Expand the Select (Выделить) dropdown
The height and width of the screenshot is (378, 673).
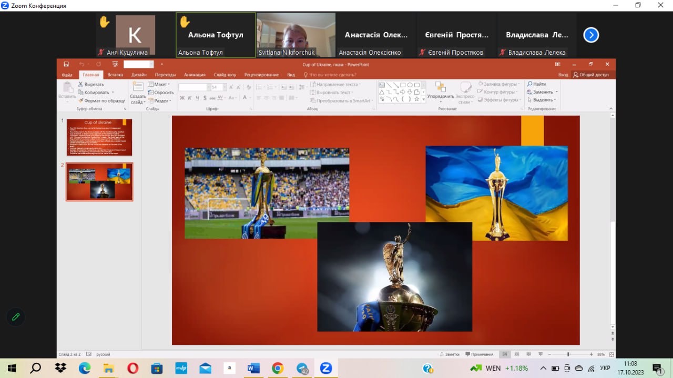[x=542, y=100]
